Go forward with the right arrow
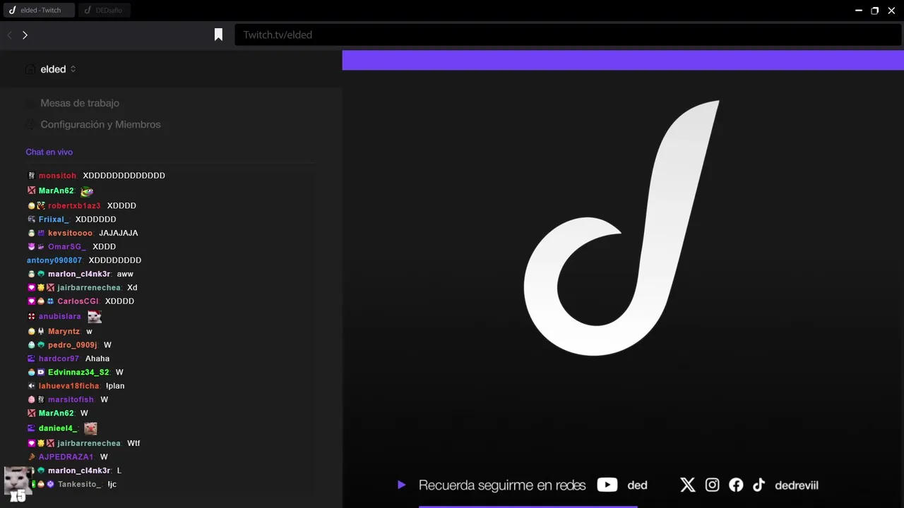The width and height of the screenshot is (904, 508). tap(25, 35)
